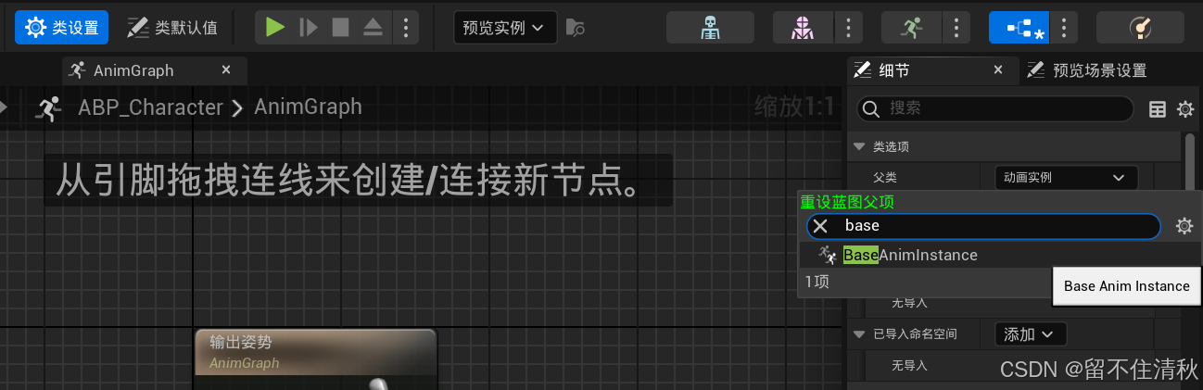The height and width of the screenshot is (390, 1203).
Task: Click the green Play simulation button
Action: pos(274,27)
